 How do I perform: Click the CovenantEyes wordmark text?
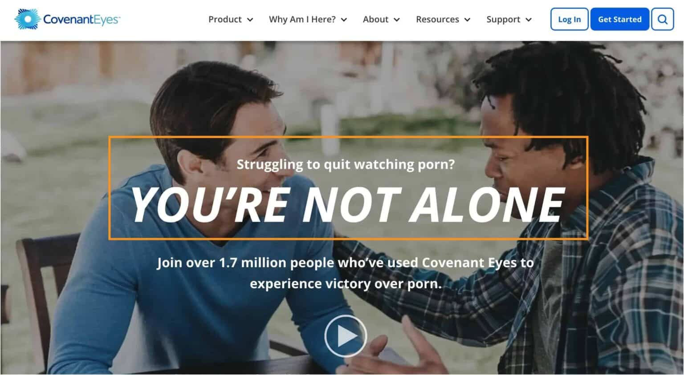[x=81, y=20]
